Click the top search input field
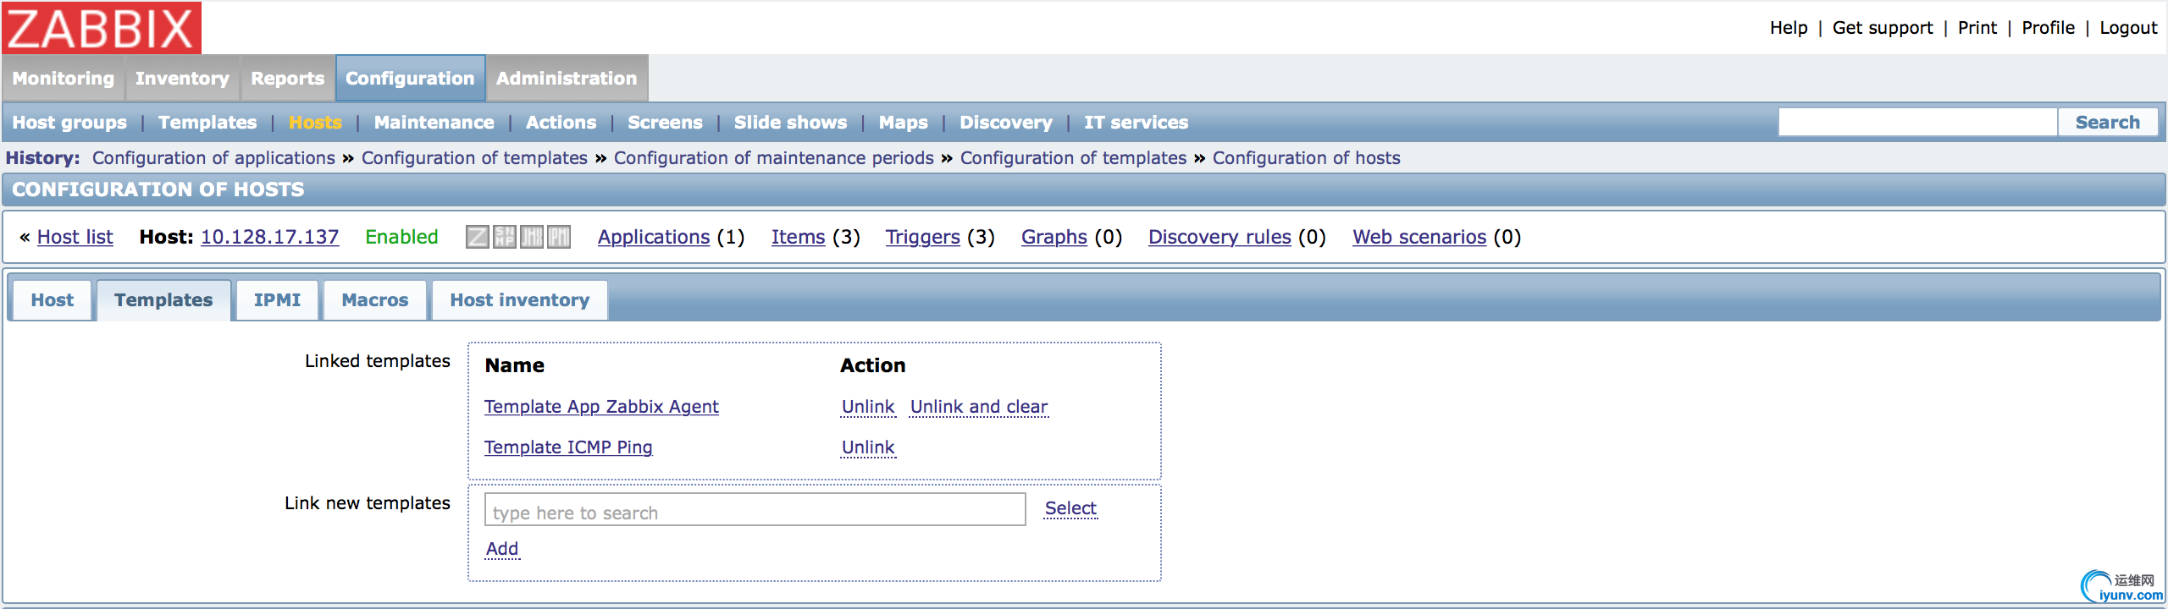Screen dimensions: 2168x609 (x=1918, y=123)
